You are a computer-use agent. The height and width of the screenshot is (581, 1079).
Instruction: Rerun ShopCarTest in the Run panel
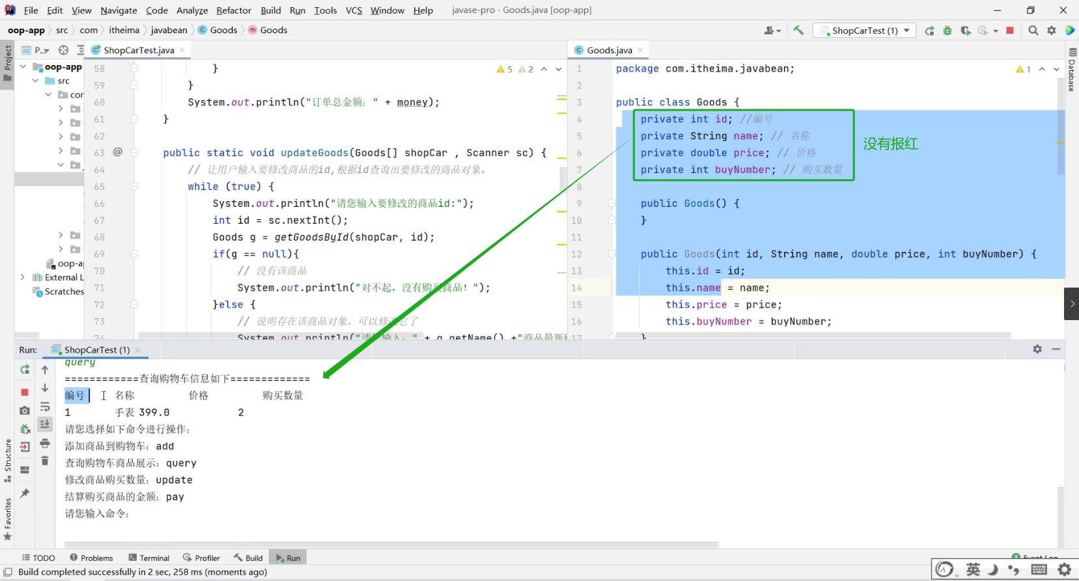tap(25, 370)
